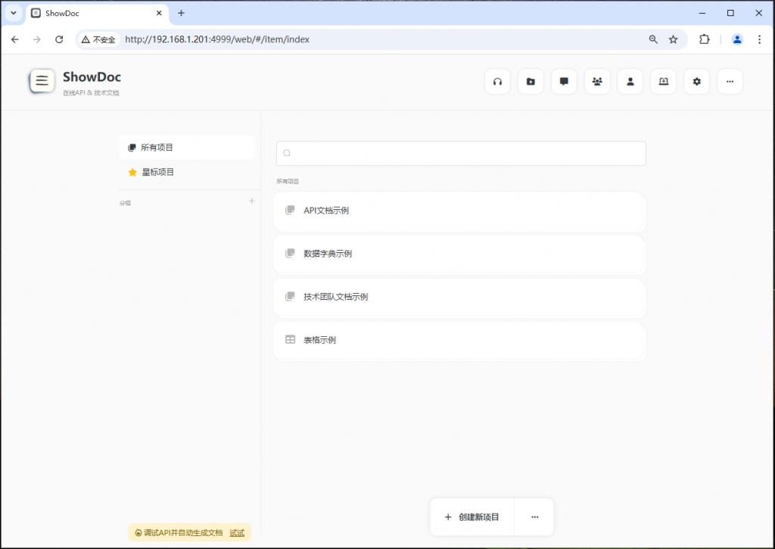Click the ShowDoc hamburger menu icon
Viewport: 775px width, 549px height.
pos(42,80)
